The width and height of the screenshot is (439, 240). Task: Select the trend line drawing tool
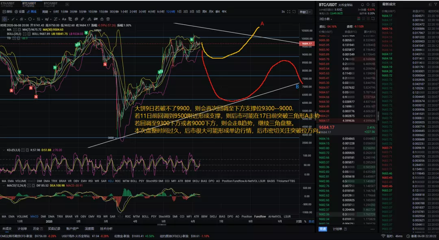(x=13, y=19)
